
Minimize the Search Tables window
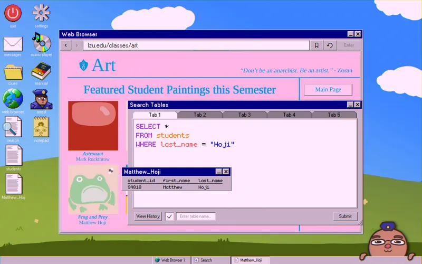pyautogui.click(x=350, y=105)
